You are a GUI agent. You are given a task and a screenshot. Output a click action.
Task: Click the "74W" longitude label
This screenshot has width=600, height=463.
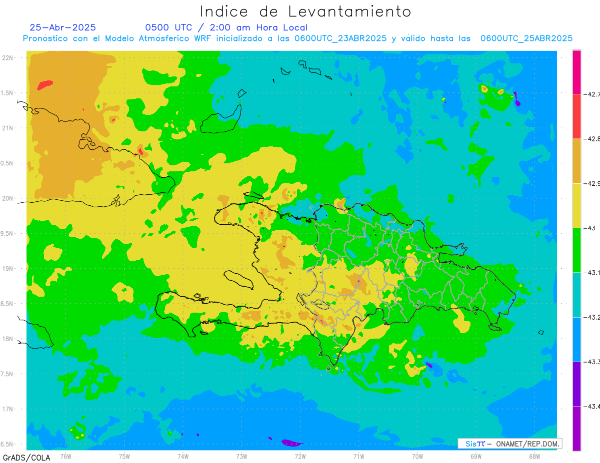(x=183, y=456)
